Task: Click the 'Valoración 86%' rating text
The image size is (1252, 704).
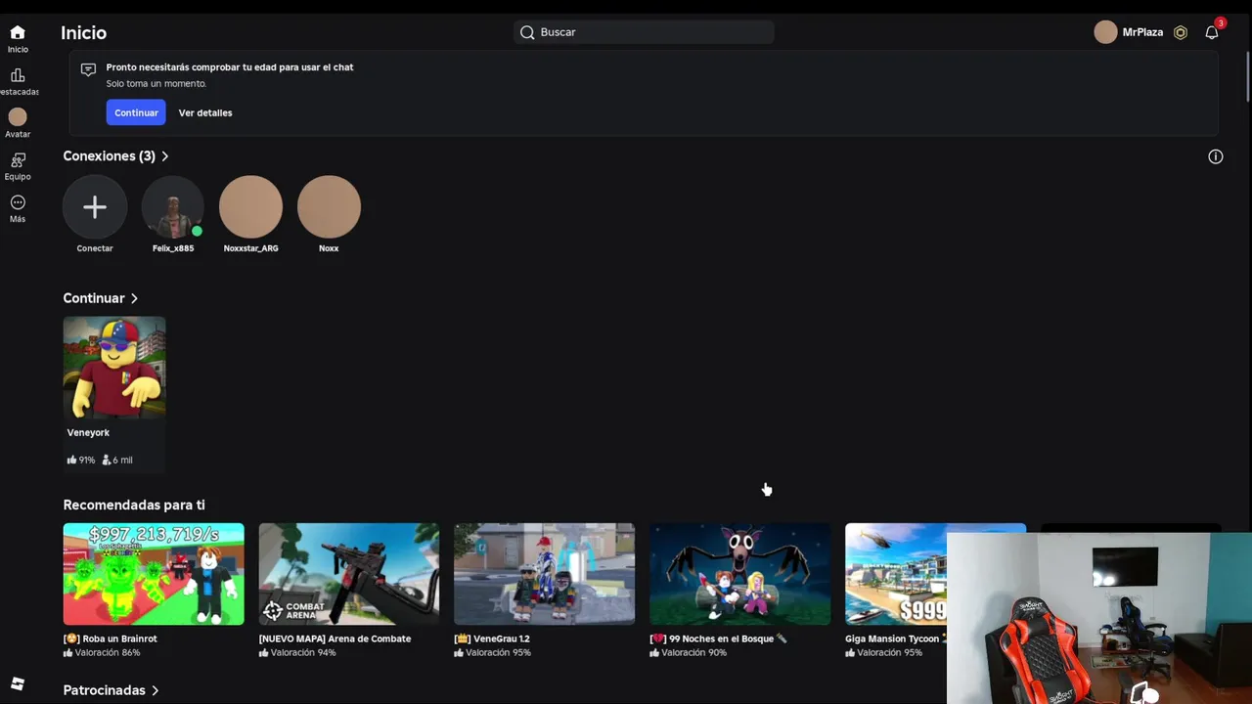Action: tap(108, 652)
